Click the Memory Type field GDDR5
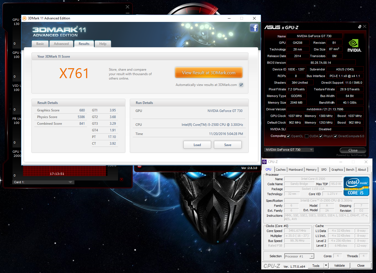 [x=296, y=96]
